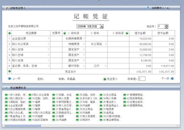Select summary item 29 办公用品
Viewport: 184px width, 130px height.
click(84, 109)
